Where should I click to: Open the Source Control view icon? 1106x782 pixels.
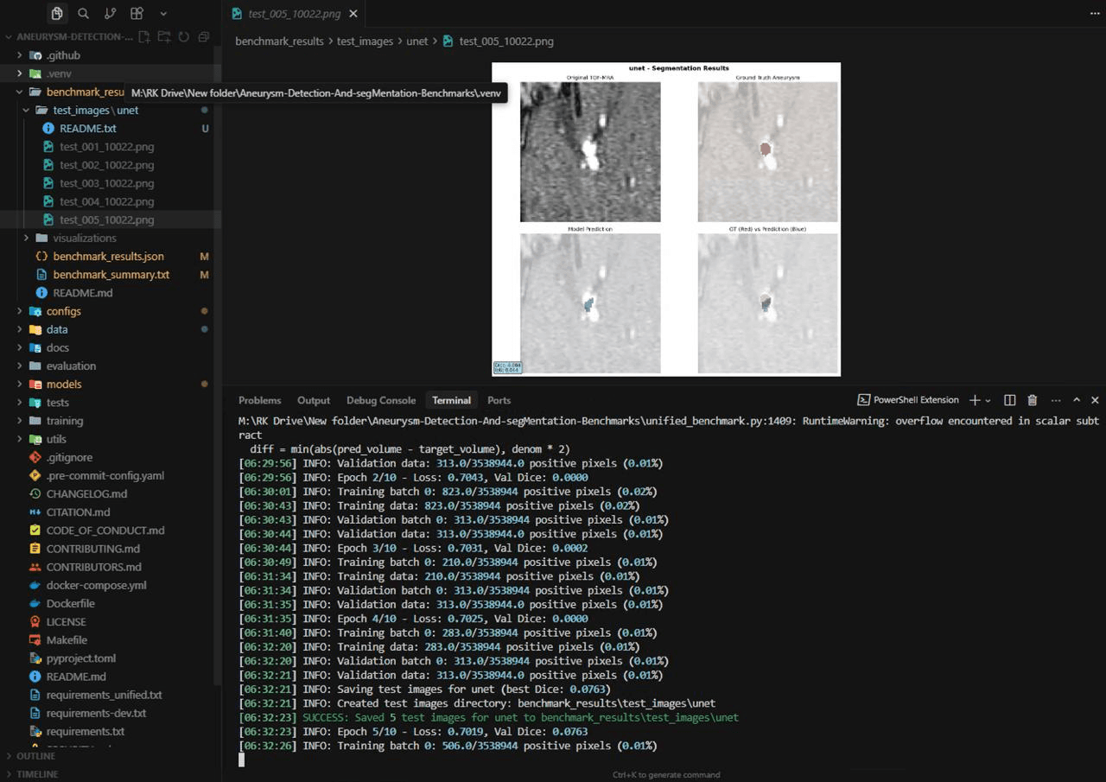pos(110,13)
